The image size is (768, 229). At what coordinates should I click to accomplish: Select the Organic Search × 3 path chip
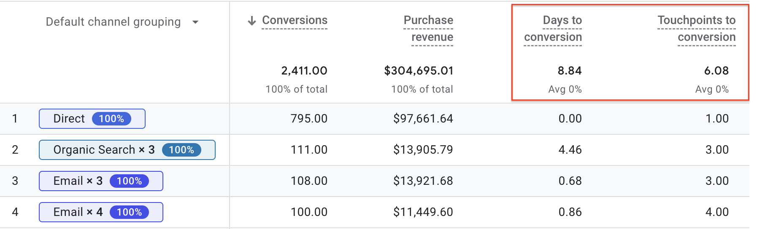click(x=104, y=150)
